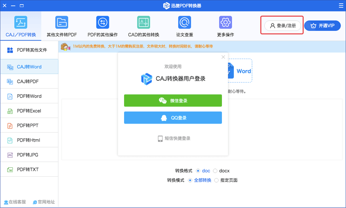The image size is (346, 208).
Task: Click the 官网地址 browser icon
Action: click(35, 202)
